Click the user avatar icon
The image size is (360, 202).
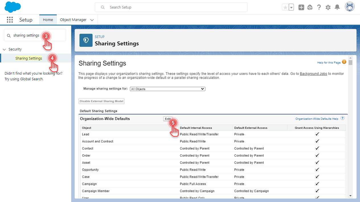point(349,7)
